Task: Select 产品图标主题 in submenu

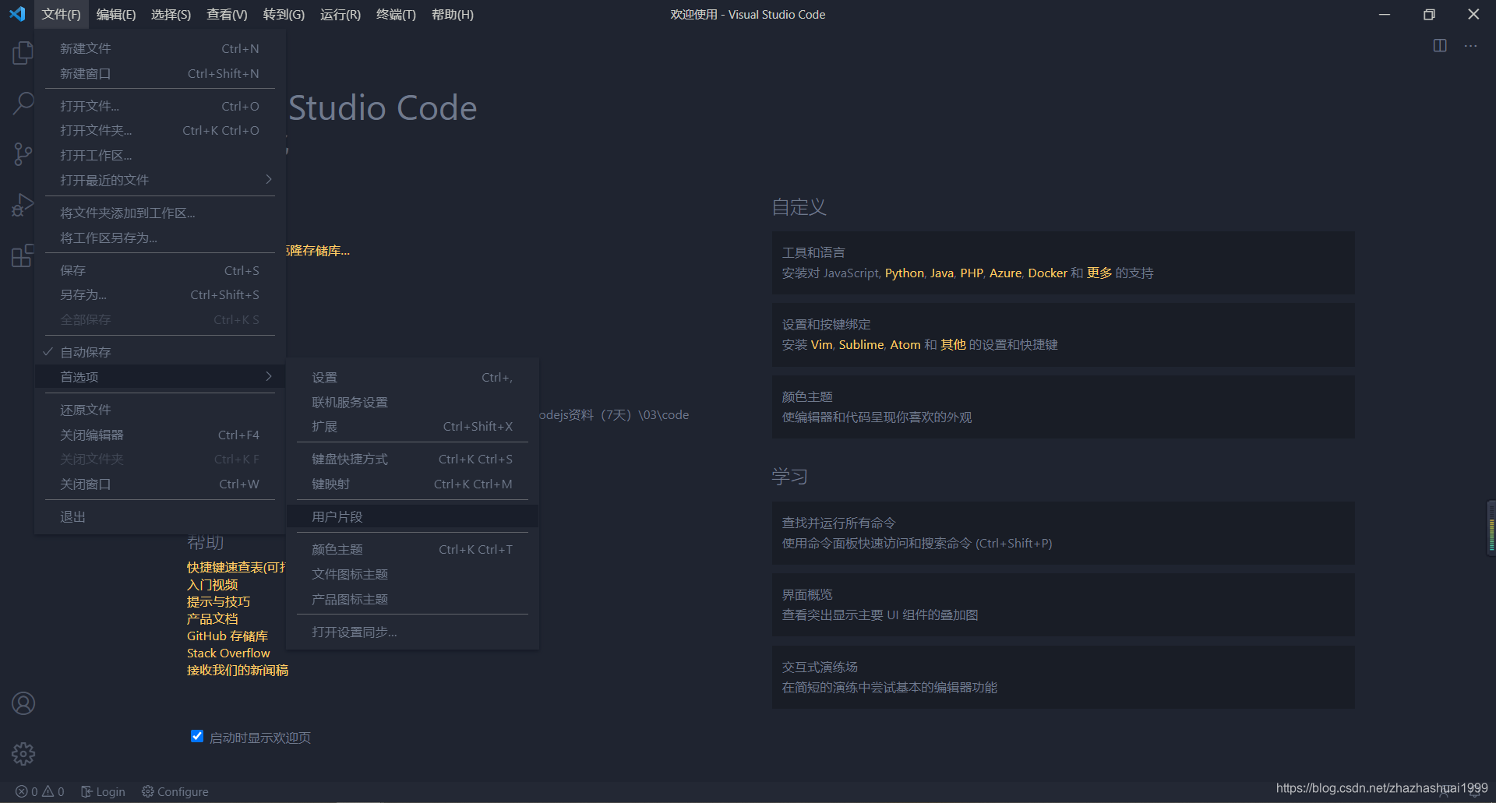Action: (x=412, y=599)
